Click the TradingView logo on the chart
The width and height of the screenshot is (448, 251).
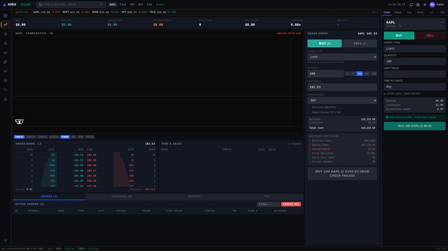click(19, 122)
